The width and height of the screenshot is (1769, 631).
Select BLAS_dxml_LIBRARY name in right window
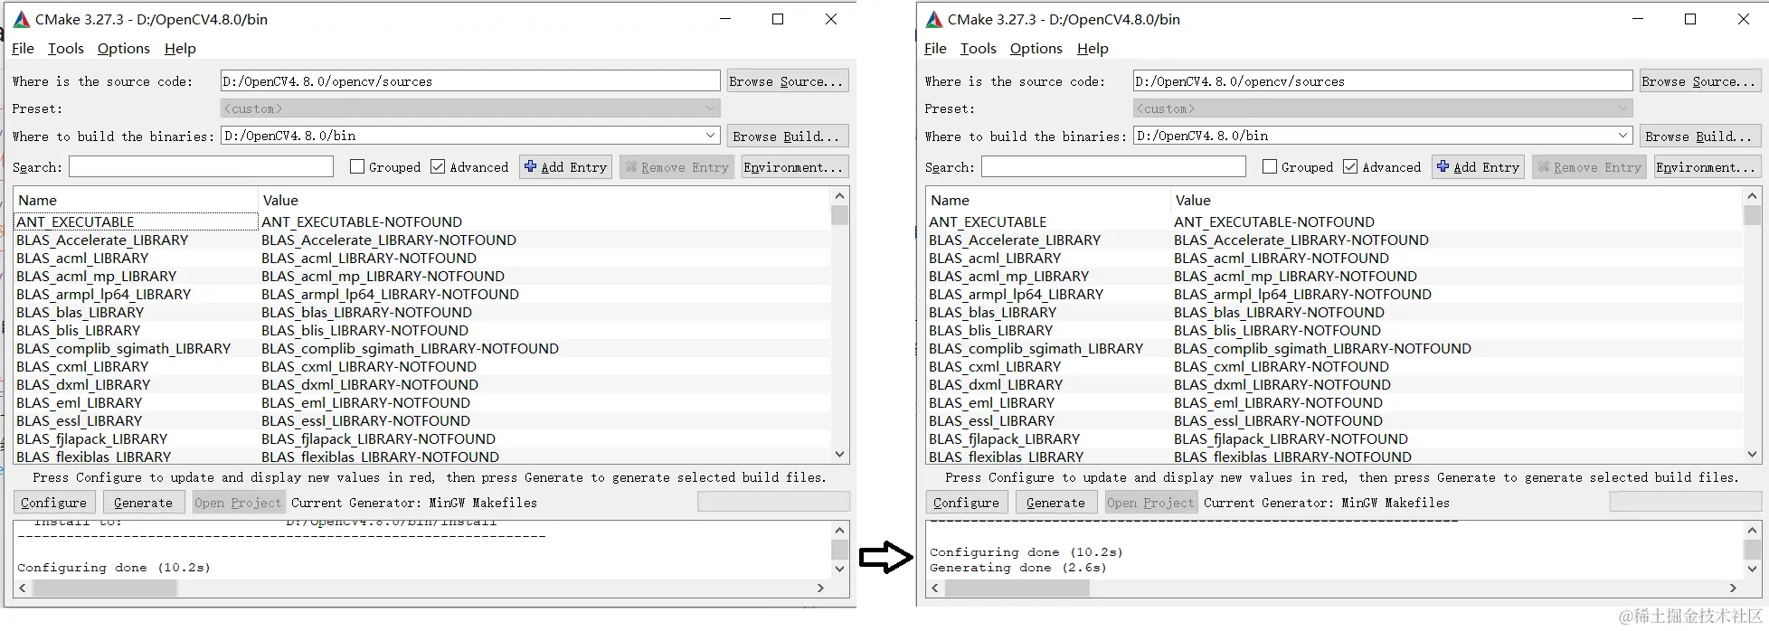(996, 385)
